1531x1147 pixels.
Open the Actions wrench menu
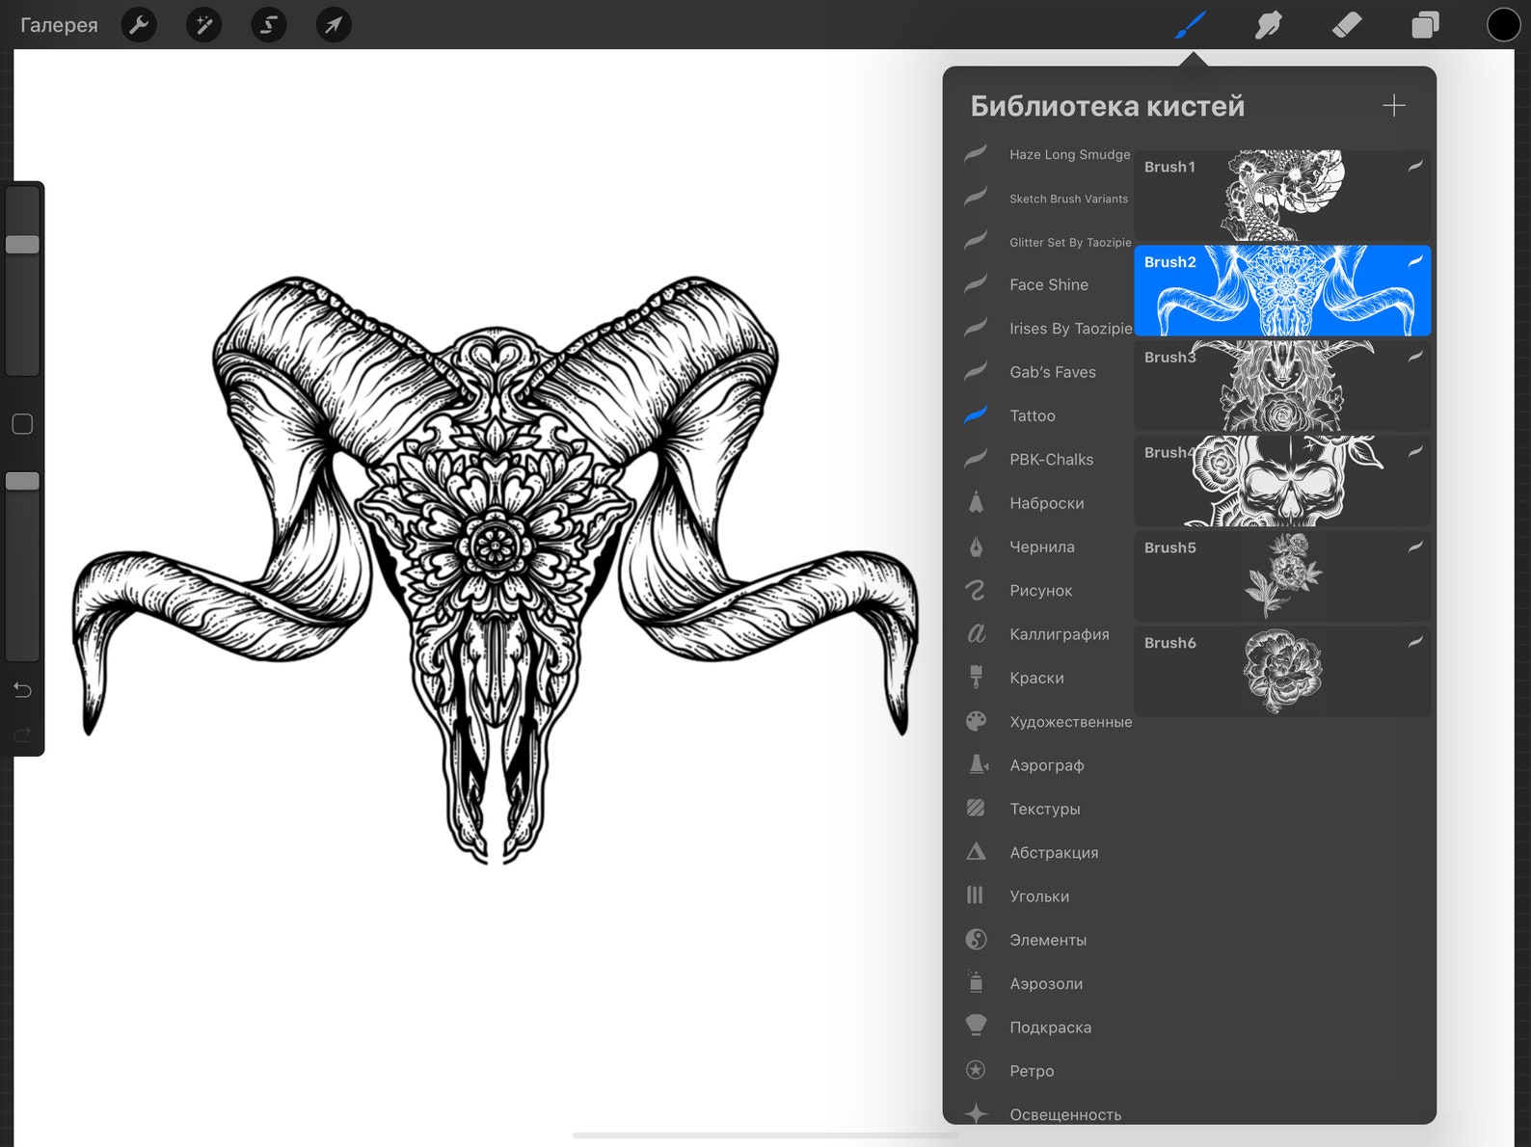[x=140, y=25]
